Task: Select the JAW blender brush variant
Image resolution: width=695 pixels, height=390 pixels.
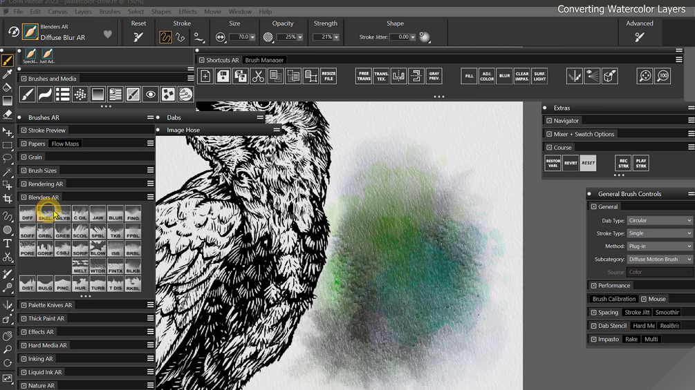Action: pyautogui.click(x=98, y=213)
